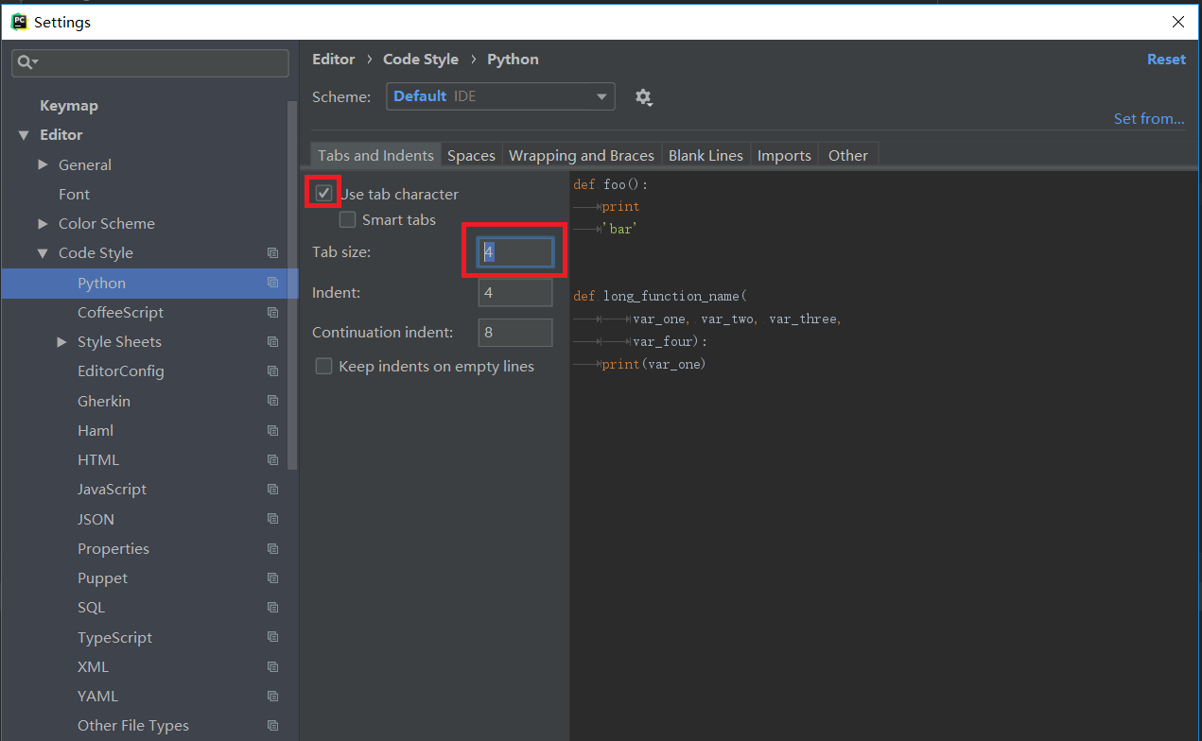The width and height of the screenshot is (1202, 741).
Task: Enable the Smart tabs checkbox
Action: coord(347,219)
